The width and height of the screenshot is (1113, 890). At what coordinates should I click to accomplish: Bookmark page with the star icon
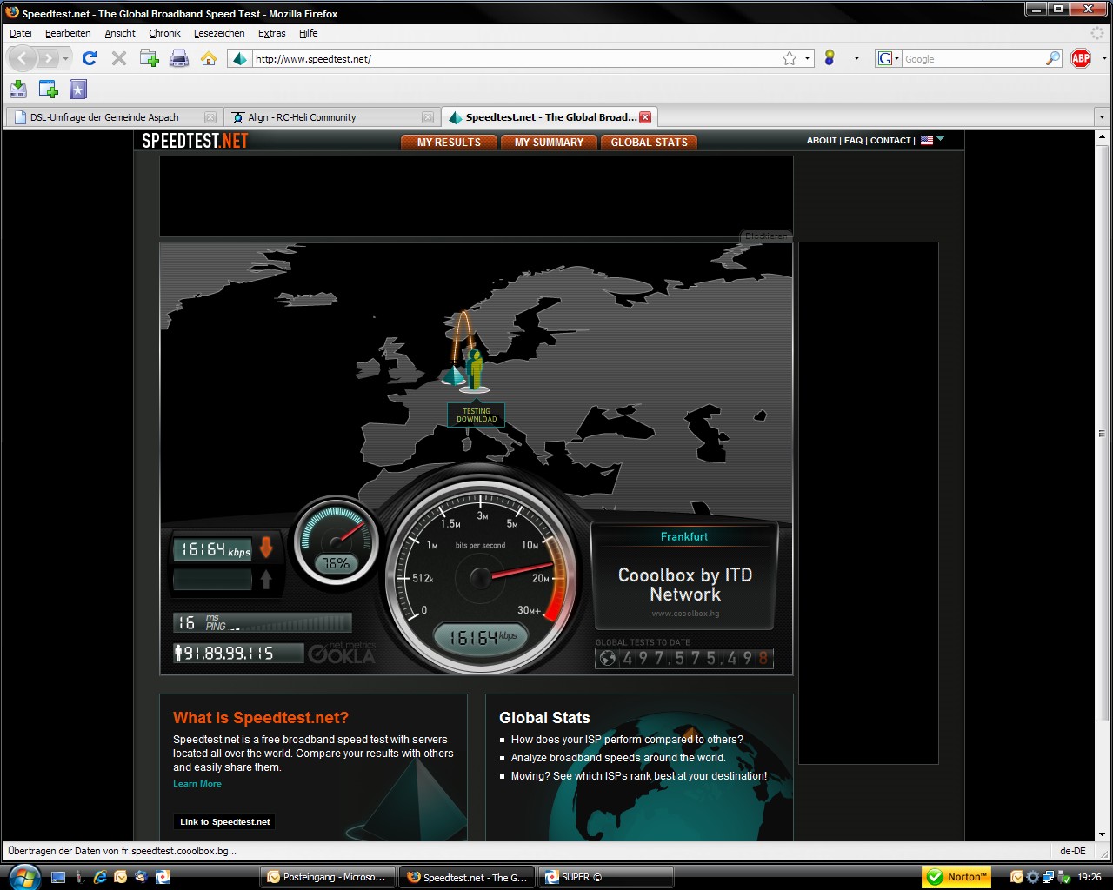tap(789, 58)
